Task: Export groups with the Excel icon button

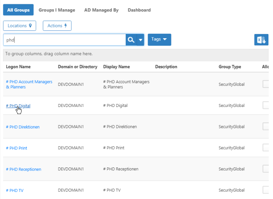Action: pos(261,40)
